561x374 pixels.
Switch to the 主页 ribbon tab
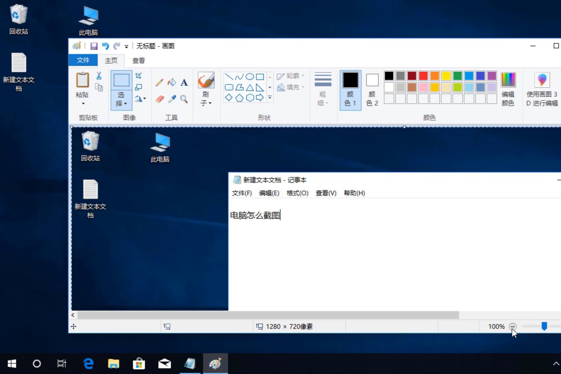[111, 61]
